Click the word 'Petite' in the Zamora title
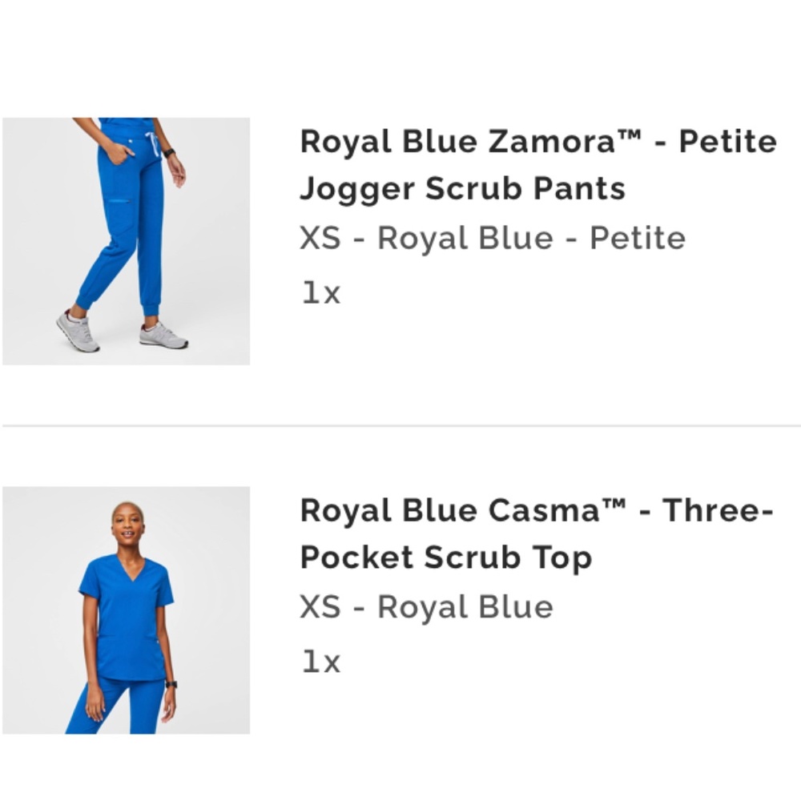Screen dimensions: 801x801 click(727, 142)
